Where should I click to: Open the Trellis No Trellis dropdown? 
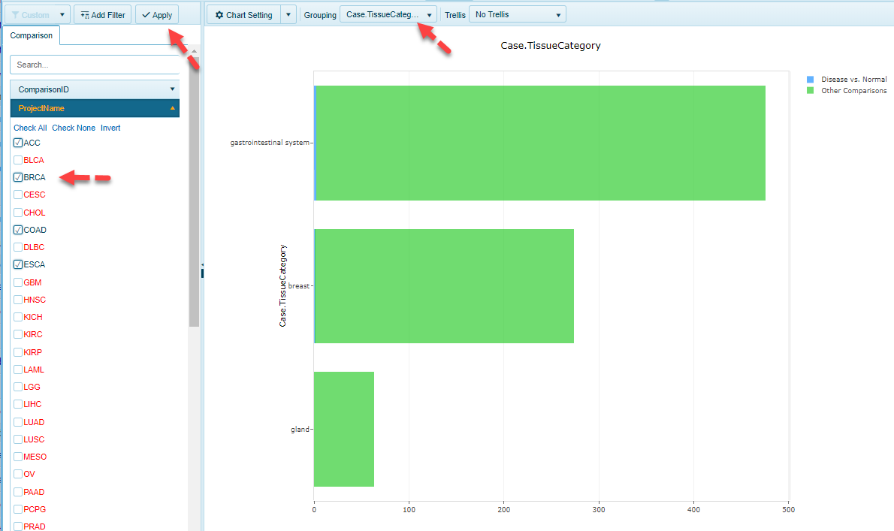pos(517,15)
